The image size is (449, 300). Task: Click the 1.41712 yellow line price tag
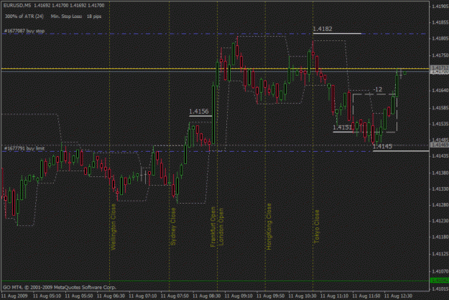439,68
